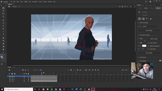Open the stage color swatch
Image resolution: width=162 pixels, height=91 pixels.
click(x=144, y=46)
